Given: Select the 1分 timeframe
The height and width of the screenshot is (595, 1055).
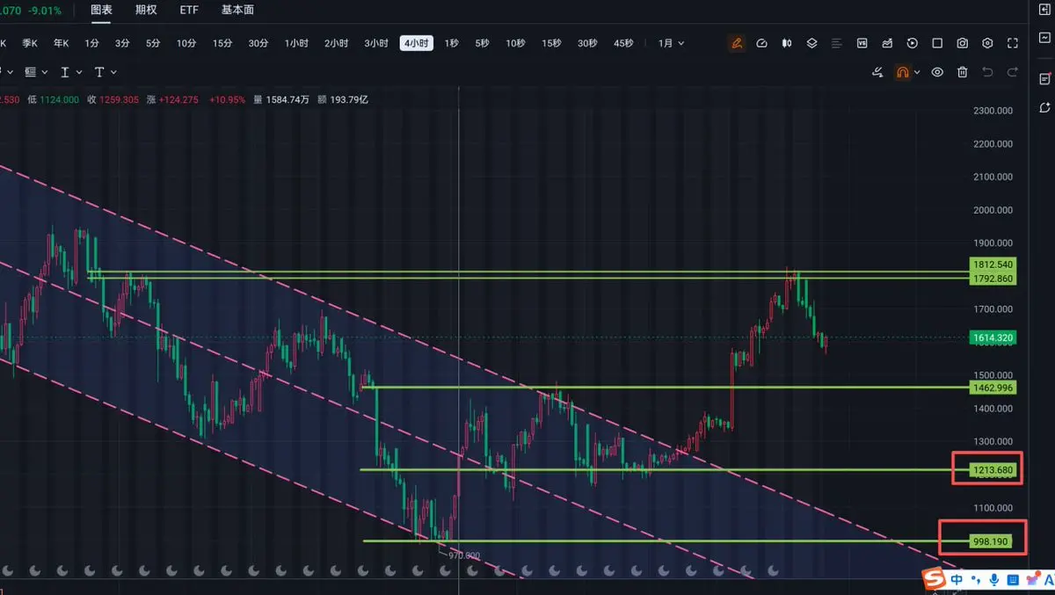Looking at the screenshot, I should pos(91,43).
